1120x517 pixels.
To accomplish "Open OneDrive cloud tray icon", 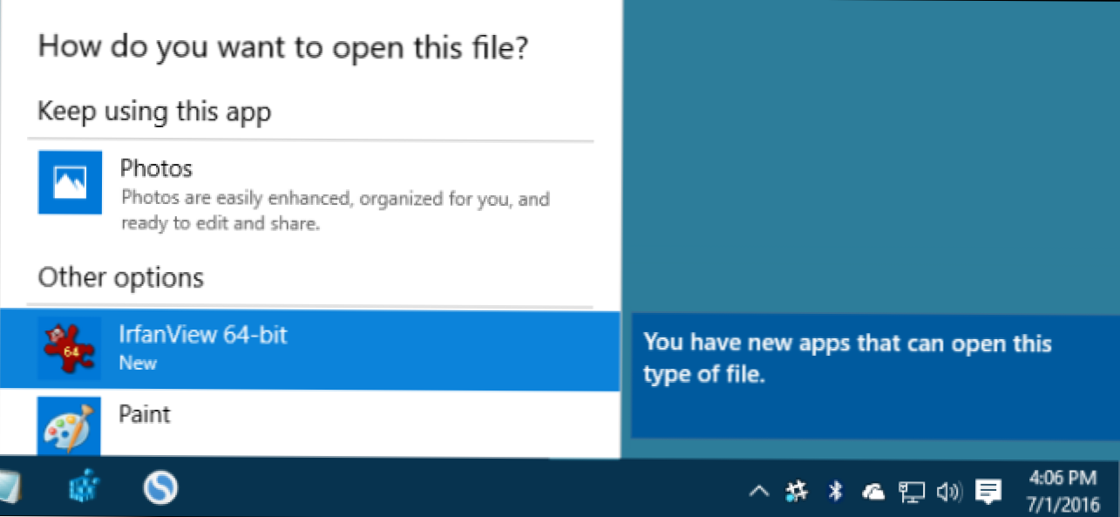I will pyautogui.click(x=873, y=492).
